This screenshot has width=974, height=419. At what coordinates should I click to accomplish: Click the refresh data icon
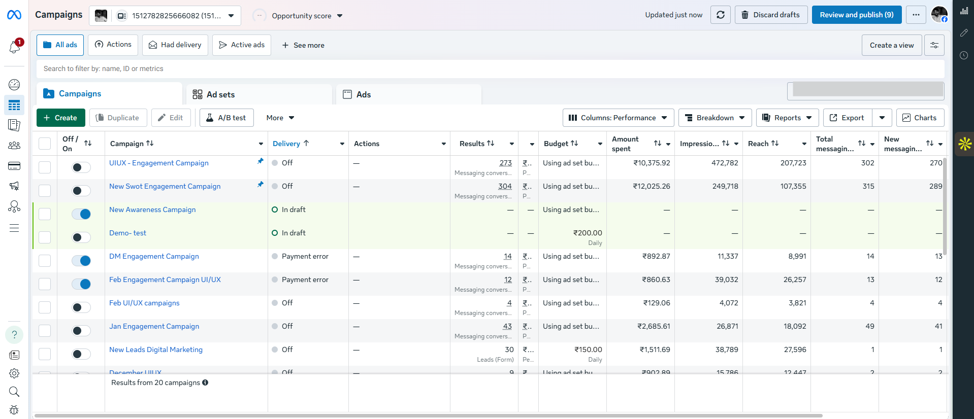[720, 15]
